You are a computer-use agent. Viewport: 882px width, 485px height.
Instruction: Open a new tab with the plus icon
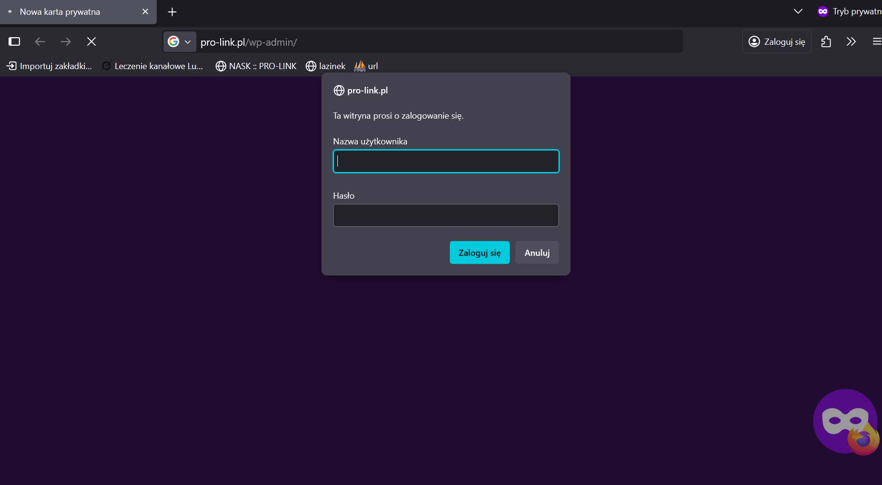pyautogui.click(x=171, y=12)
